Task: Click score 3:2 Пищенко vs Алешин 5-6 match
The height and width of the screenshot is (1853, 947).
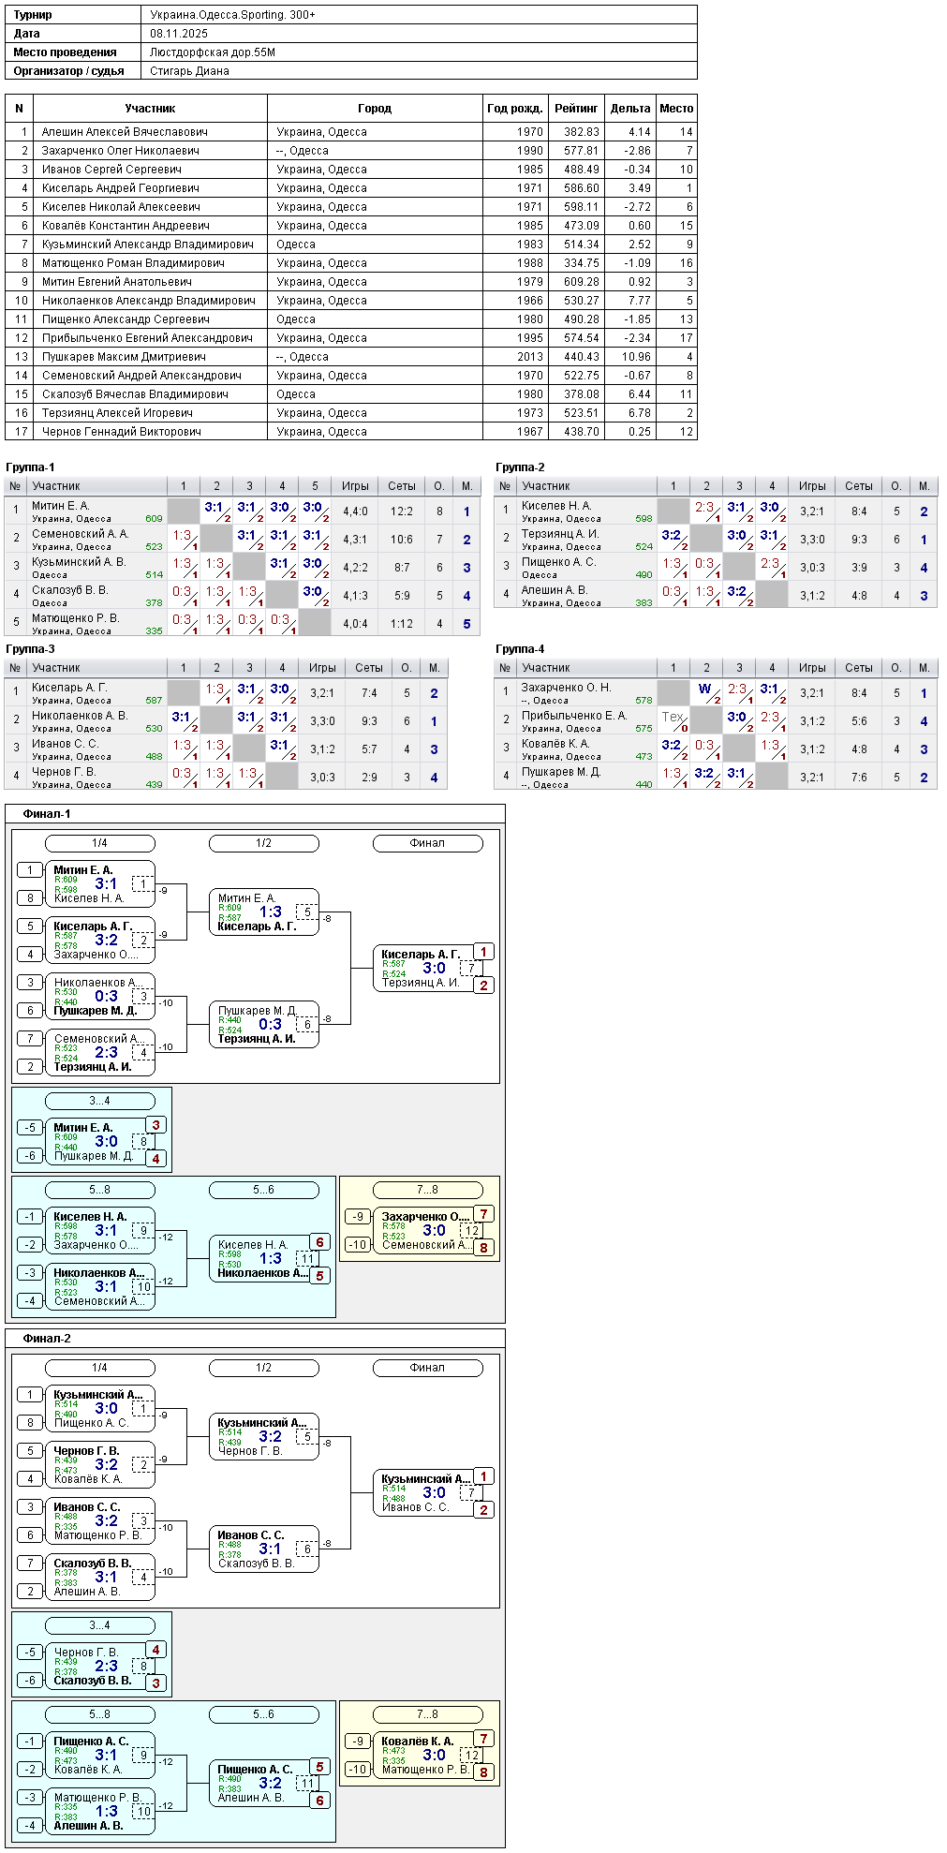Action: (270, 1783)
